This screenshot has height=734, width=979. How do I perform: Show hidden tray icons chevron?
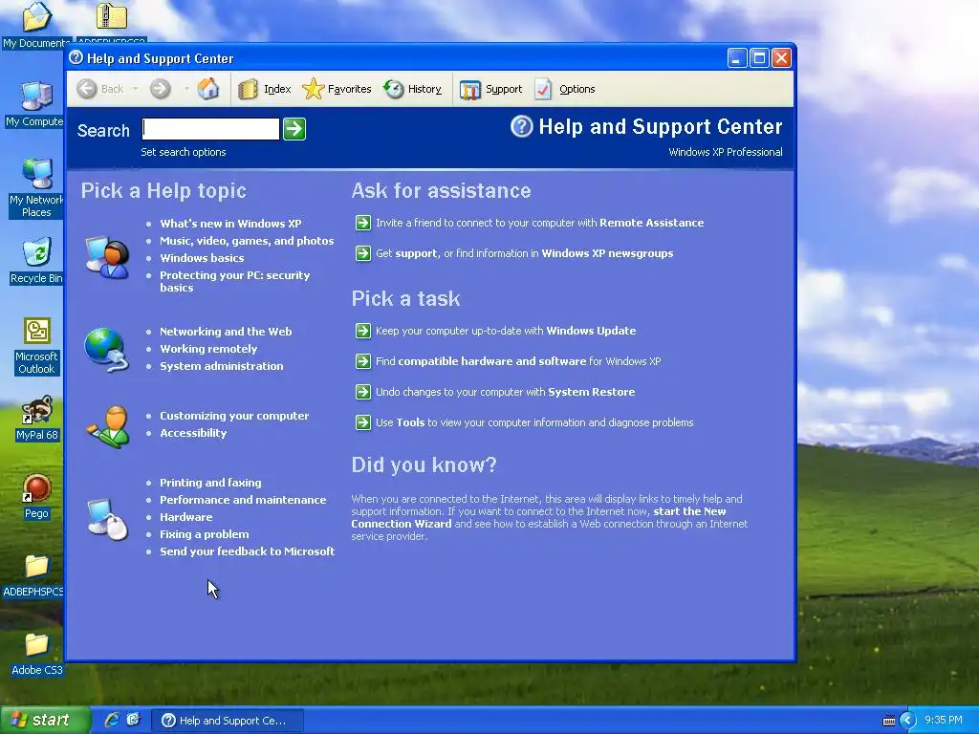click(x=908, y=721)
